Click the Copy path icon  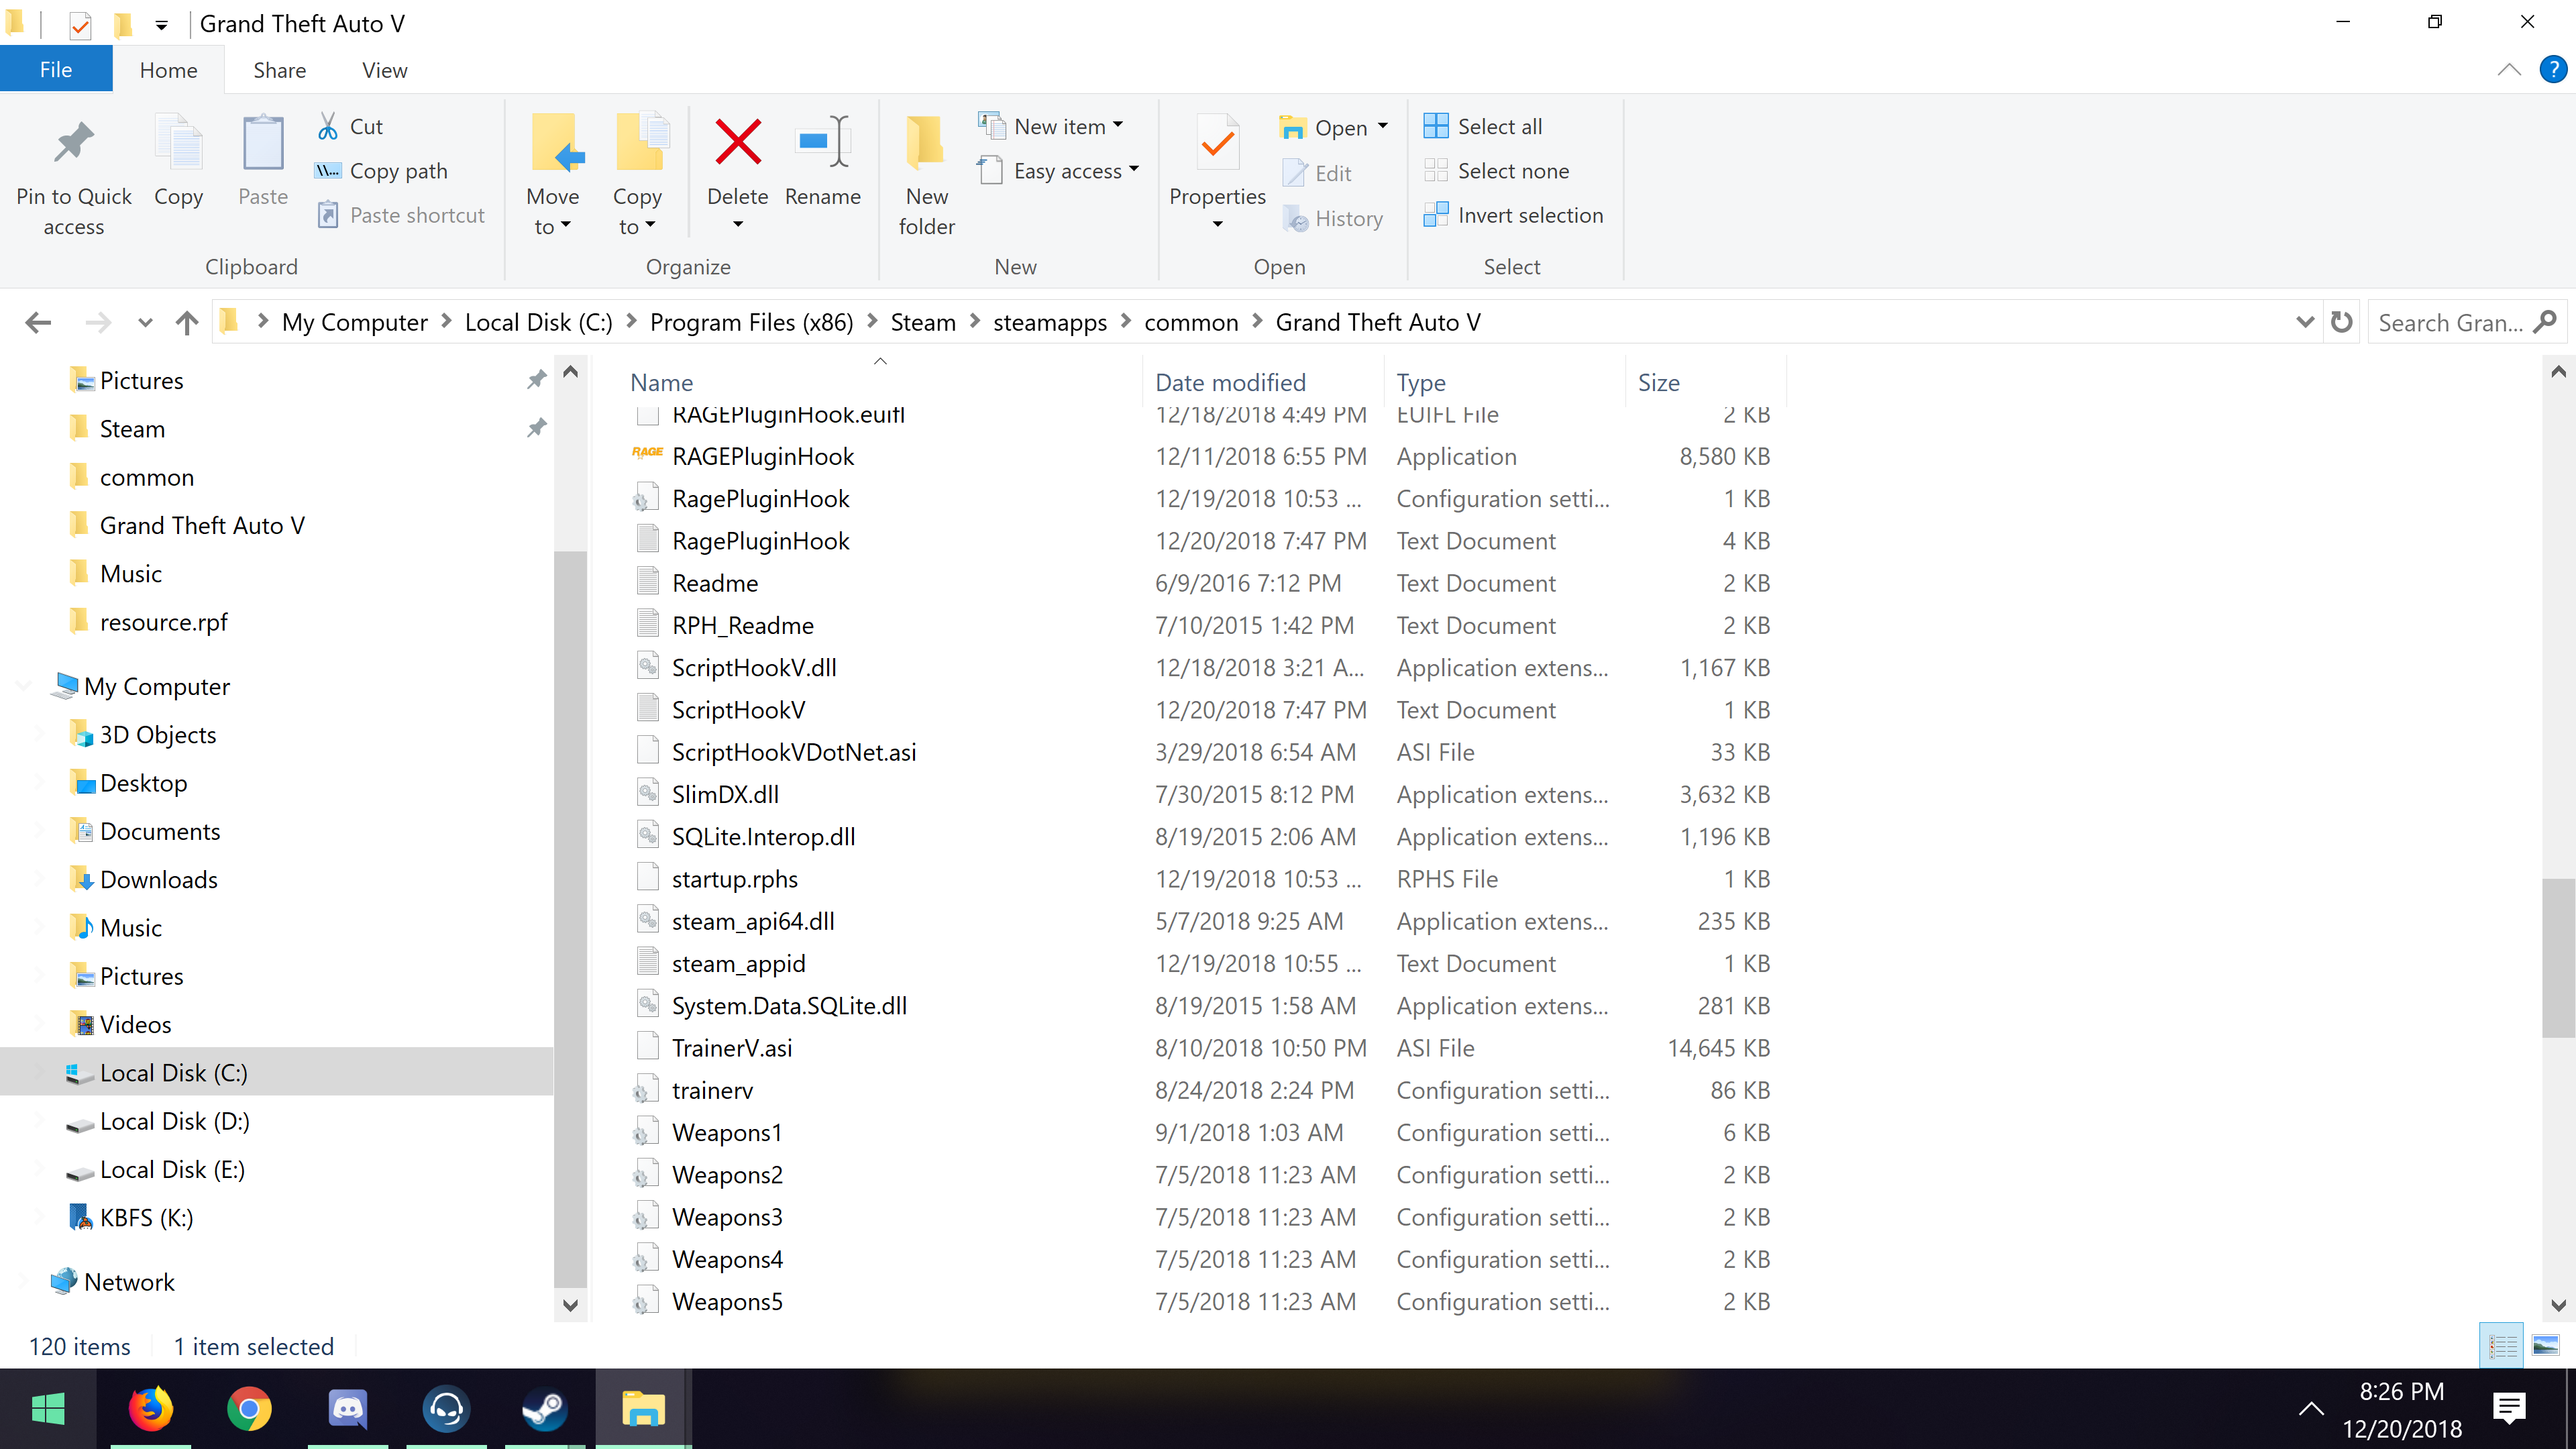pos(328,171)
